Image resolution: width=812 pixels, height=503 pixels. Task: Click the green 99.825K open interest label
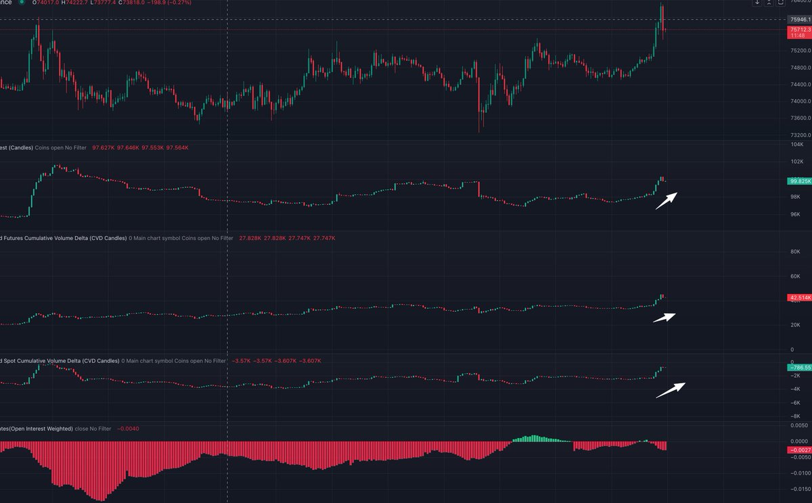click(x=799, y=181)
